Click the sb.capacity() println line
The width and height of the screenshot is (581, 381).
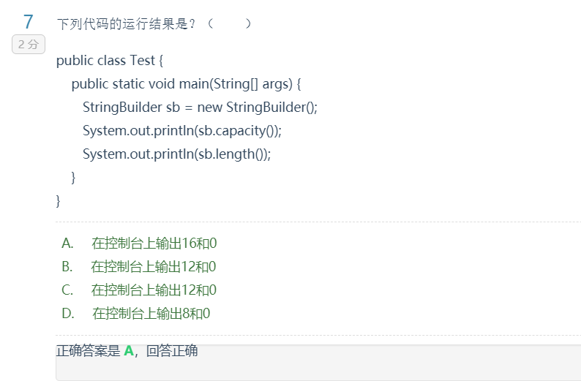pyautogui.click(x=181, y=131)
